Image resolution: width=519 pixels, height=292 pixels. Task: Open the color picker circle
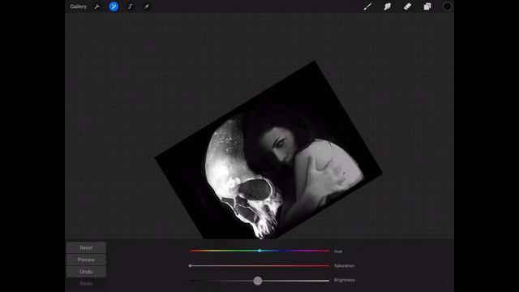click(x=447, y=6)
